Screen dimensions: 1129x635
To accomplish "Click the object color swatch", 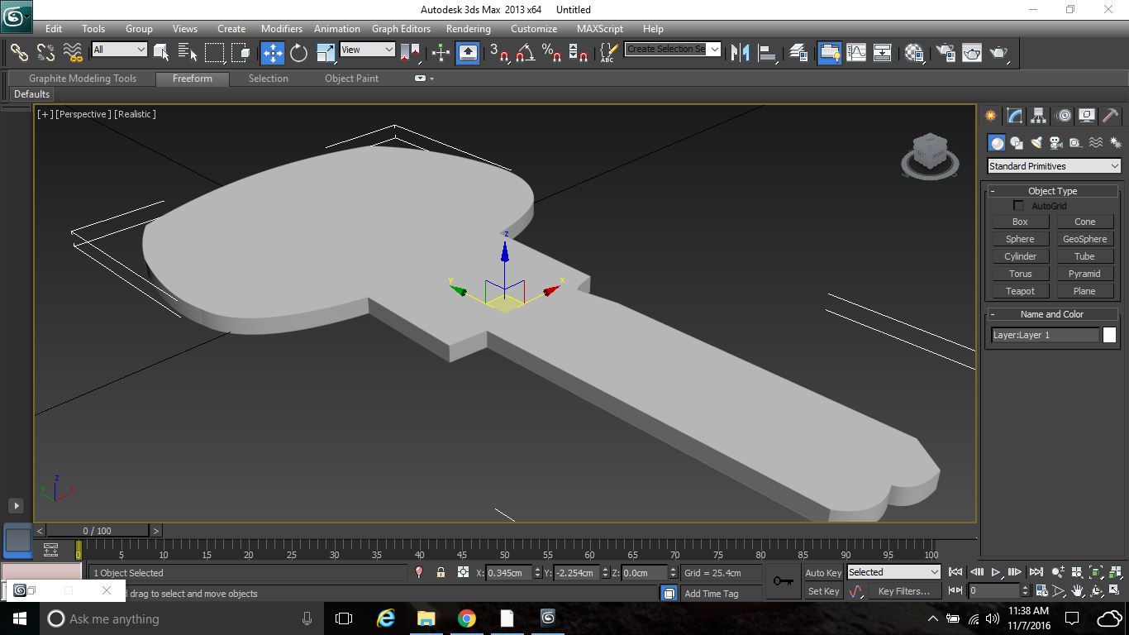I will (1109, 335).
